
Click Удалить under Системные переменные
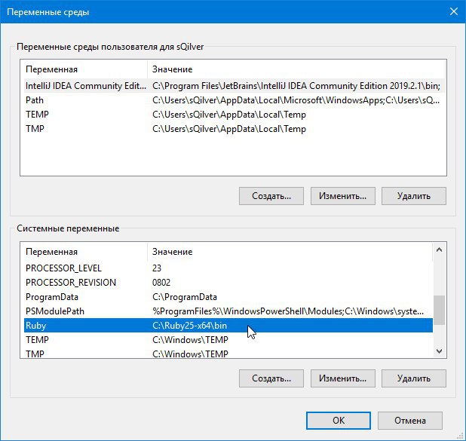pos(414,378)
